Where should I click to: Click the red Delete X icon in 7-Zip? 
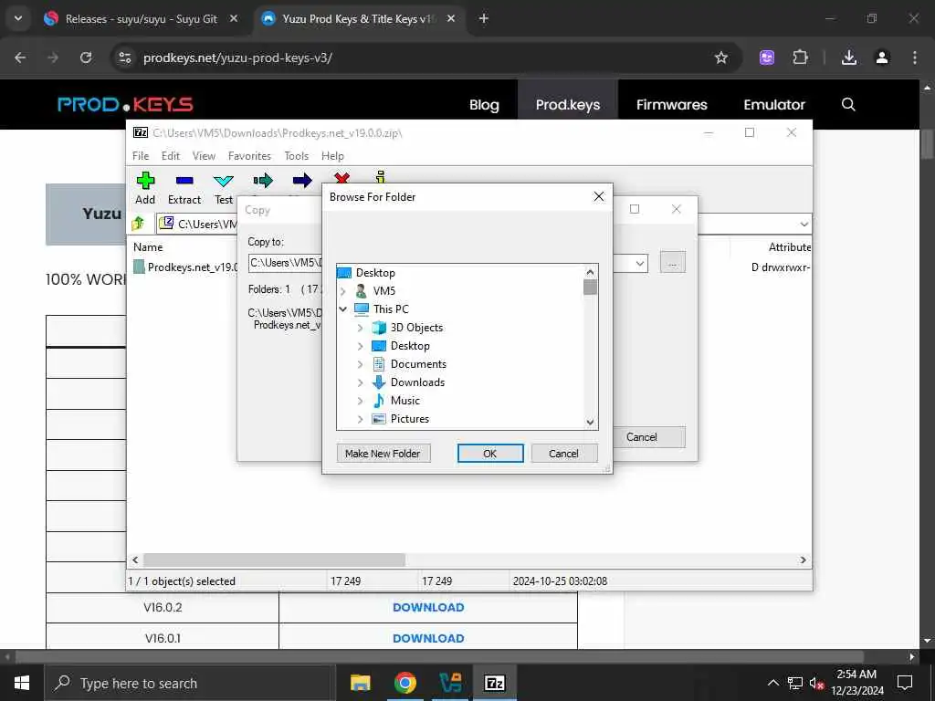coord(341,178)
